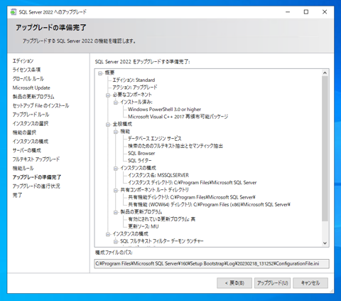Select 更新ソース: MU row

pyautogui.click(x=144, y=226)
